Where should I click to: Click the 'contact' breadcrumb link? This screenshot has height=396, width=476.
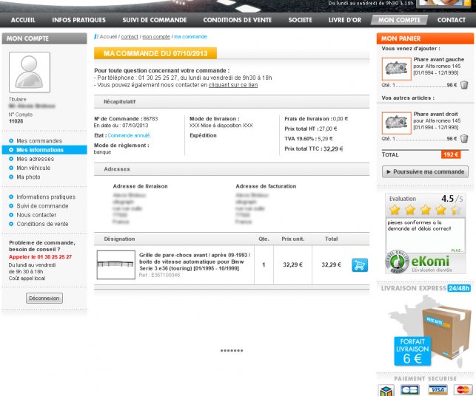point(130,37)
